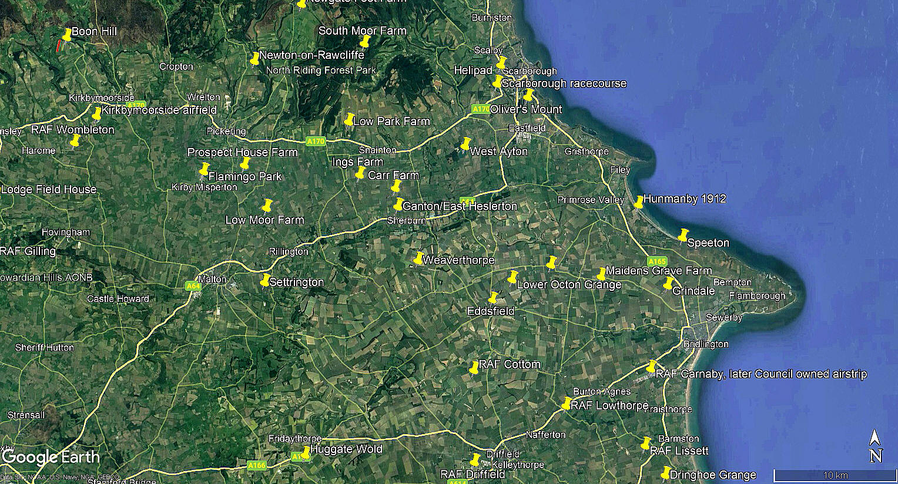The image size is (898, 484).
Task: Select the Strensall place label
Action: 26,415
